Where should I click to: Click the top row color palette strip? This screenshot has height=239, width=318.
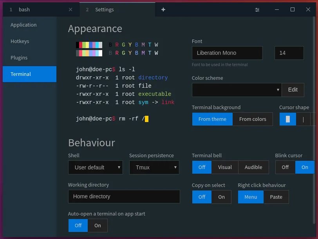click(x=89, y=45)
